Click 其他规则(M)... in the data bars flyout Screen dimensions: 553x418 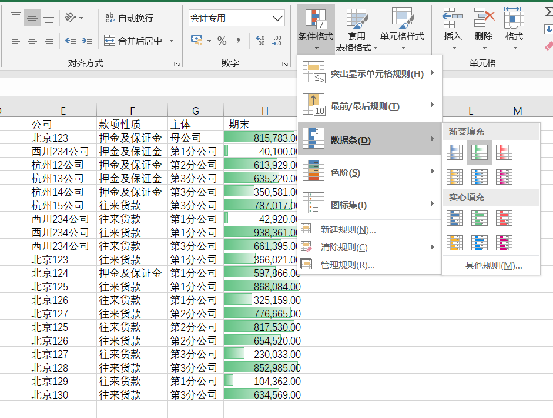(x=493, y=266)
